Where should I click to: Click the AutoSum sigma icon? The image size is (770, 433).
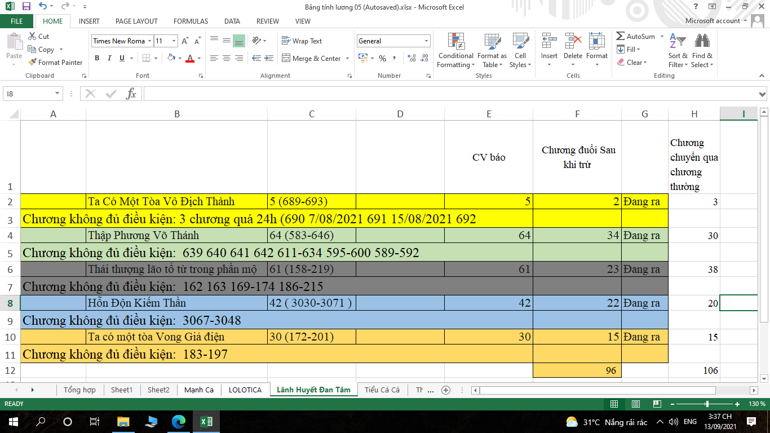(x=621, y=37)
